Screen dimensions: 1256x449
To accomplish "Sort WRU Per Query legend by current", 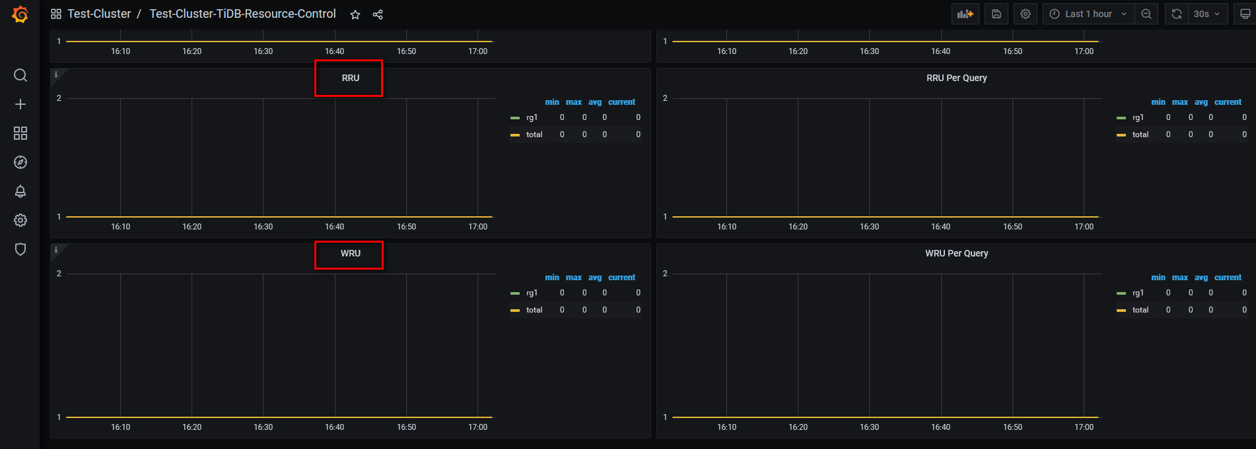I will [x=1228, y=278].
